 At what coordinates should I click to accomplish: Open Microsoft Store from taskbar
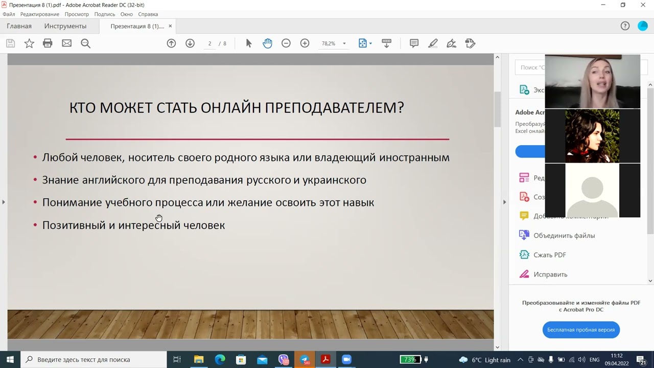click(241, 359)
